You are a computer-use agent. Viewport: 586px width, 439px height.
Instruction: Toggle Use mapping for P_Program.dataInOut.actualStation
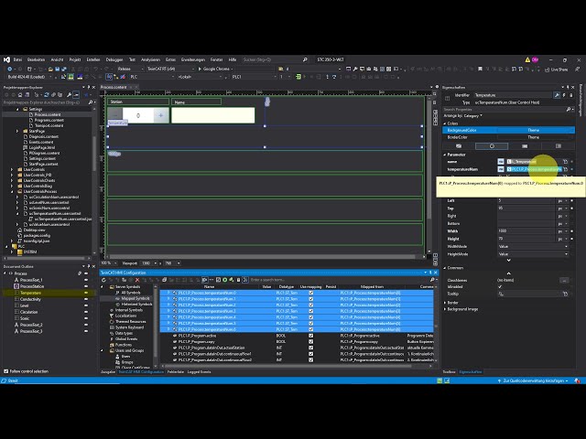pyautogui.click(x=311, y=348)
